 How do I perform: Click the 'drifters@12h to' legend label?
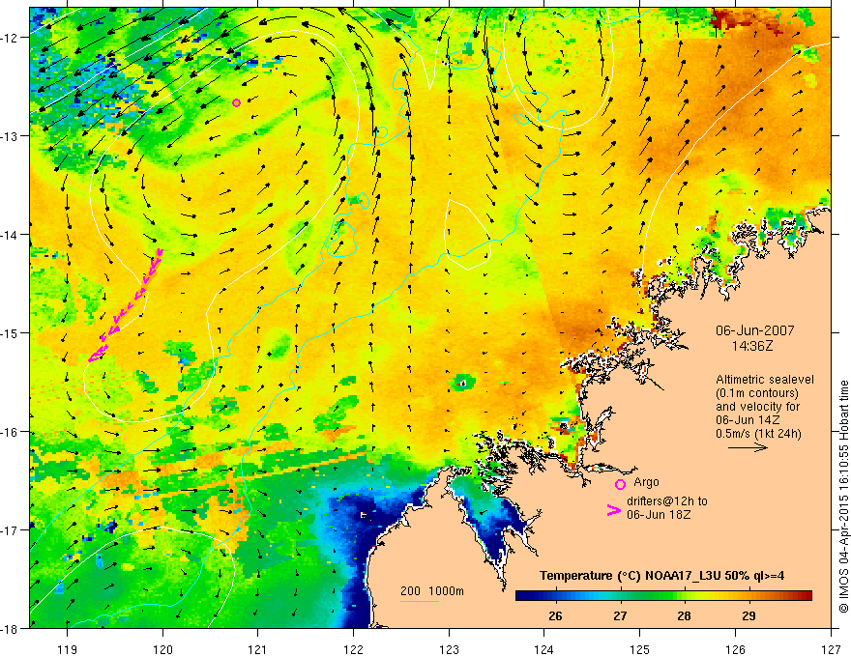pos(667,500)
